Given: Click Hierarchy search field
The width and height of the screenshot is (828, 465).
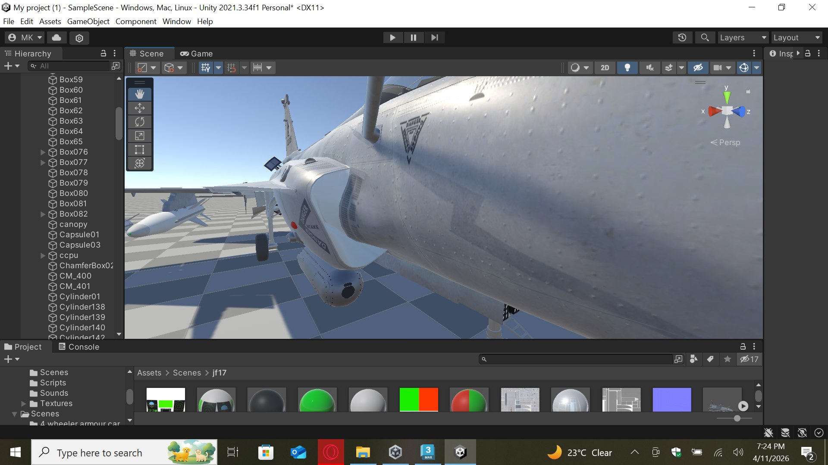Looking at the screenshot, I should click(x=69, y=66).
